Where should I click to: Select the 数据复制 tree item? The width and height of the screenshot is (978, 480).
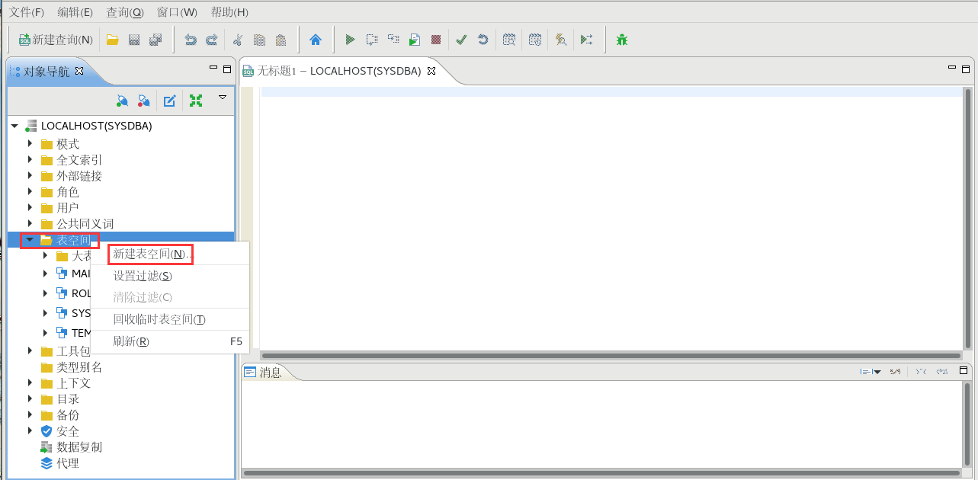(79, 446)
